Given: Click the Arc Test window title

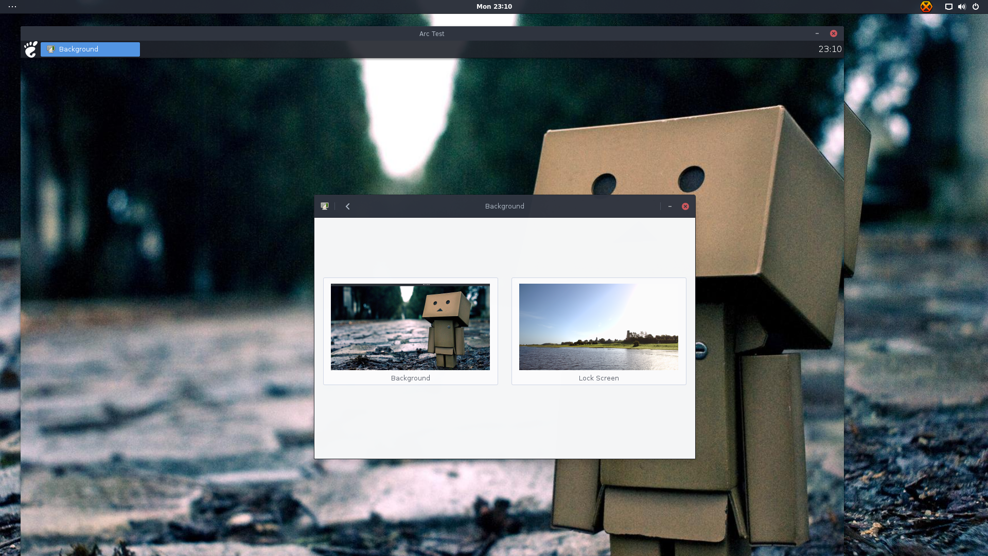Looking at the screenshot, I should click(432, 34).
